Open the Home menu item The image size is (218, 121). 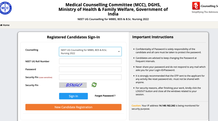6,25
